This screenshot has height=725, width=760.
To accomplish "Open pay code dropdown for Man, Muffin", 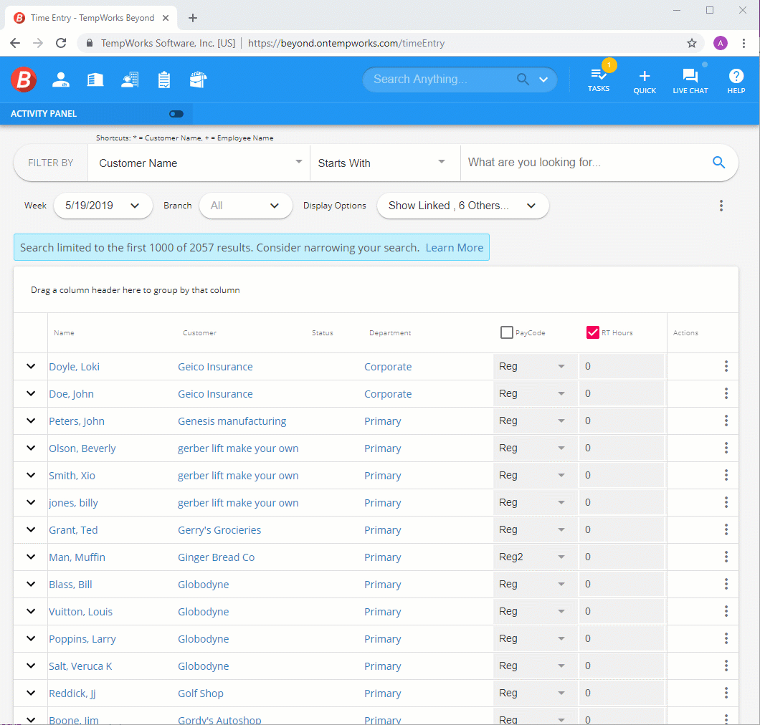I will 535,557.
